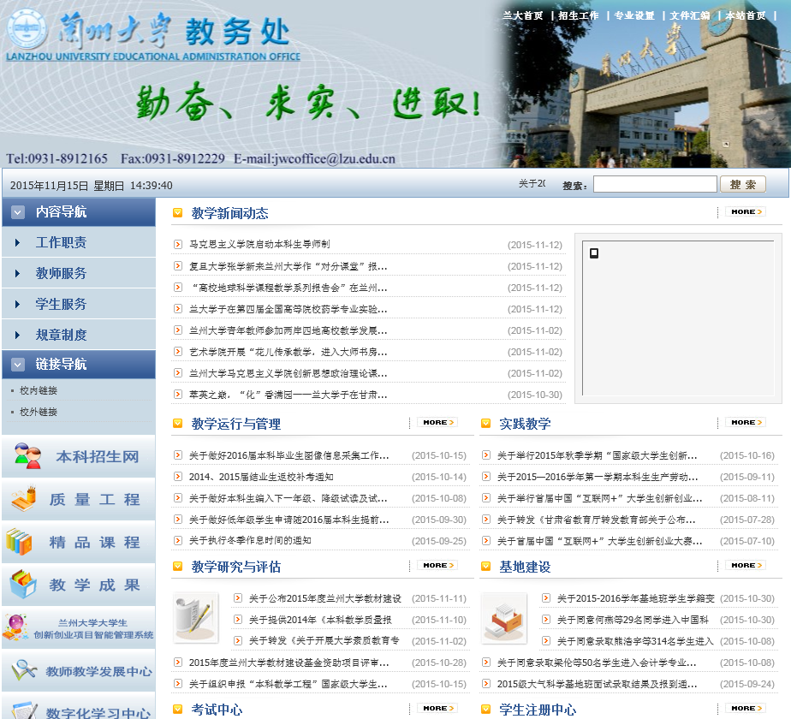Click MORE button for 教学运行与管理
Image resolution: width=791 pixels, height=719 pixels.
pyautogui.click(x=437, y=422)
